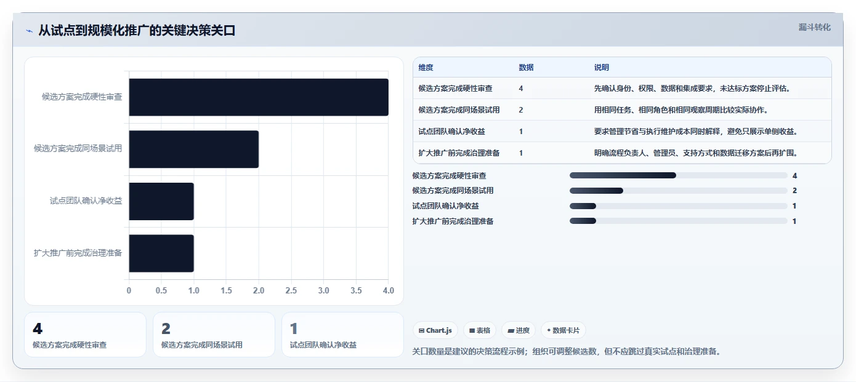The width and height of the screenshot is (856, 382).
Task: Select table cell 候选方案完成硬性审查
Action: (x=455, y=89)
